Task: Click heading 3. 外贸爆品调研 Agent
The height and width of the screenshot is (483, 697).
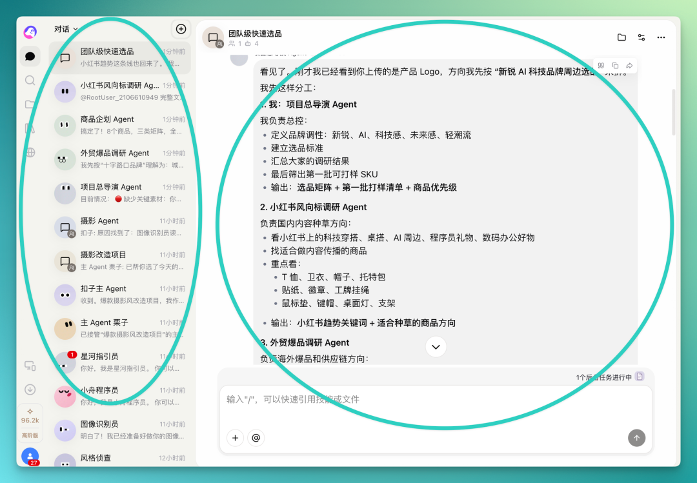Action: click(305, 342)
